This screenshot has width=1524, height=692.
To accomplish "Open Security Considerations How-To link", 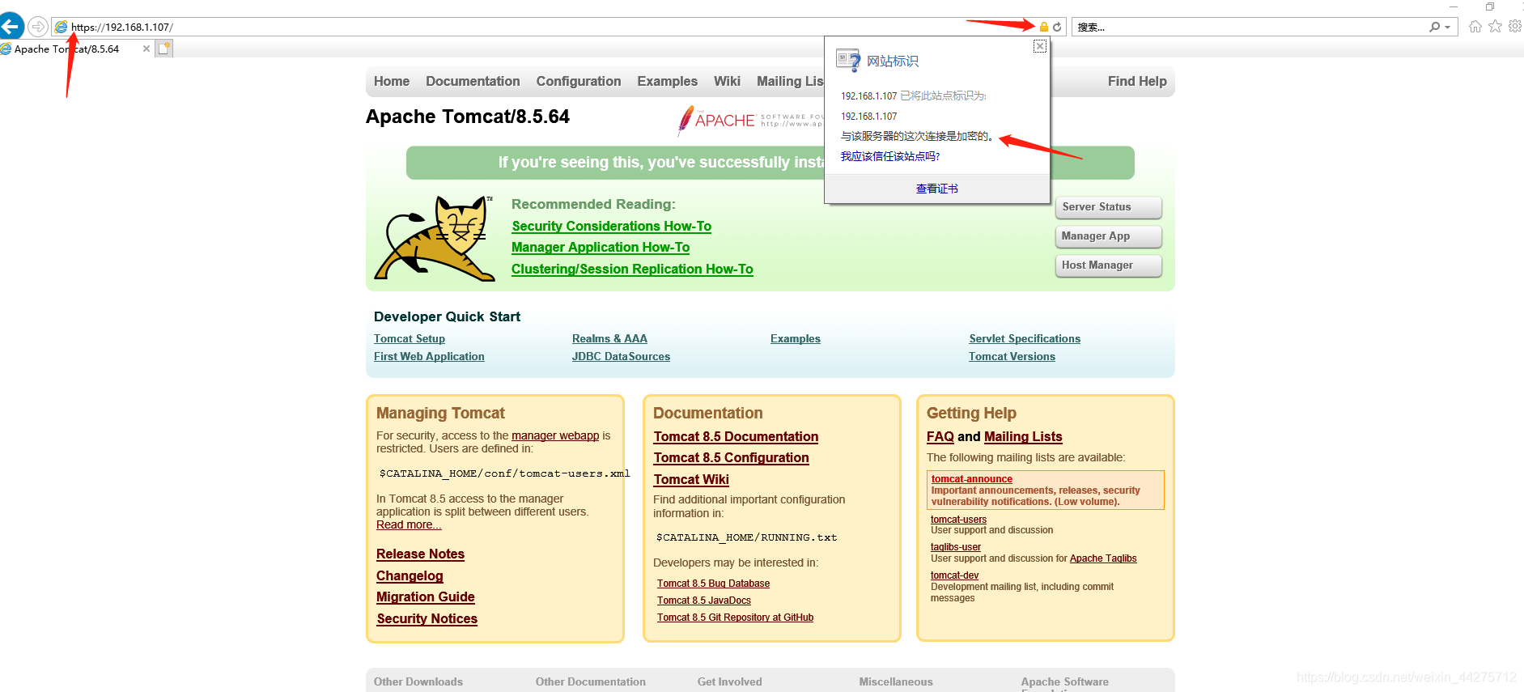I will pyautogui.click(x=611, y=227).
